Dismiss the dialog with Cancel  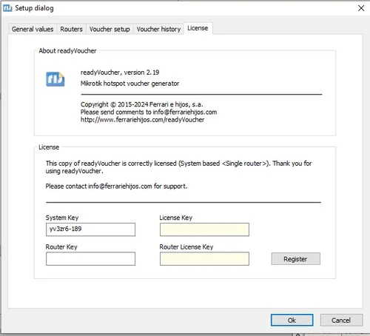coord(341,320)
